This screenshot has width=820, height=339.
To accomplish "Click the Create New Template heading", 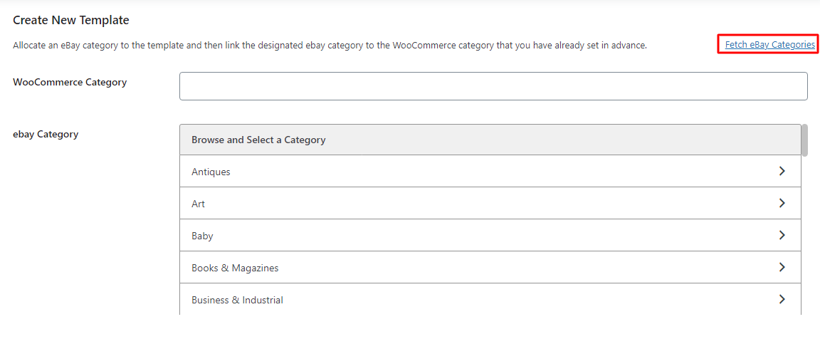I will pos(71,20).
